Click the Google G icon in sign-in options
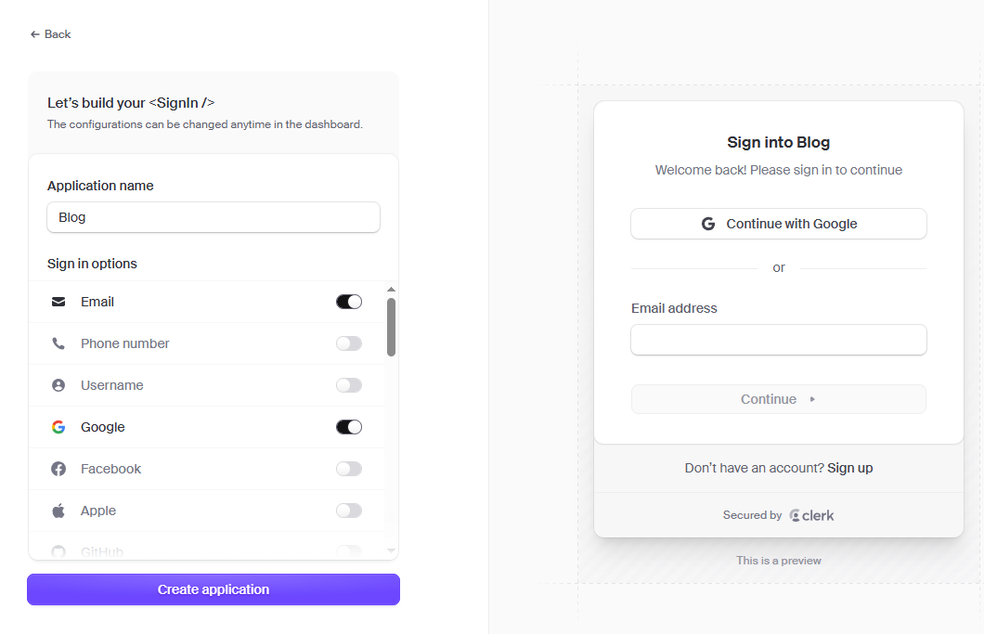The height and width of the screenshot is (634, 984). 58,426
